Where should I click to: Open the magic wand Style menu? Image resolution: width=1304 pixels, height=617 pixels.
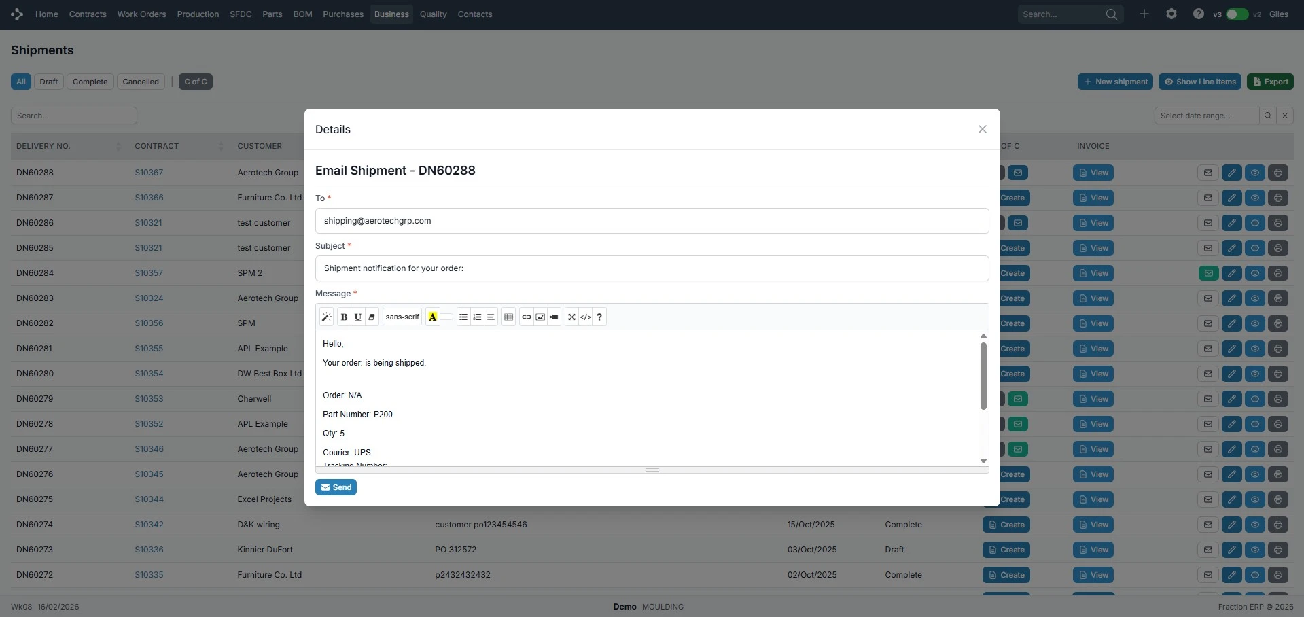tap(326, 317)
